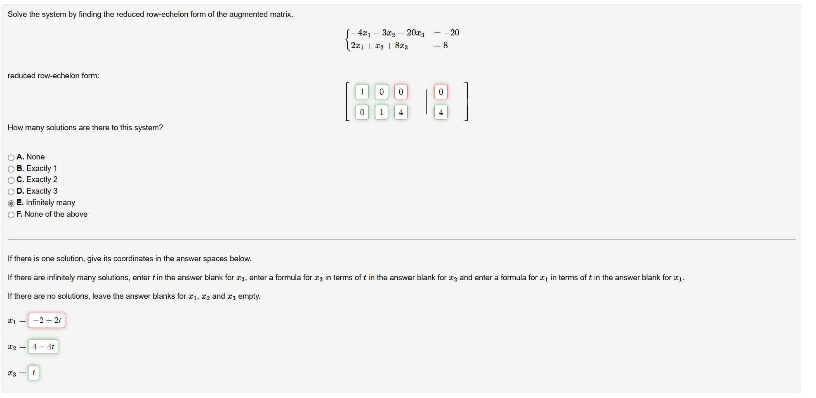Viewport: 816px width, 398px height.
Task: Click the augmented column entry of row one
Action: pos(441,91)
